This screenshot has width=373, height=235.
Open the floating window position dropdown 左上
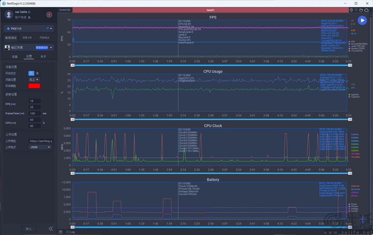pos(34,79)
